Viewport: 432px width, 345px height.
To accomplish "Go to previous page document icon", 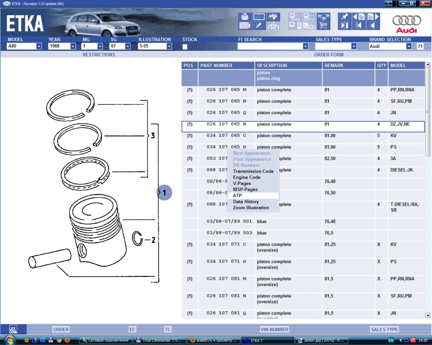I will pyautogui.click(x=359, y=17).
